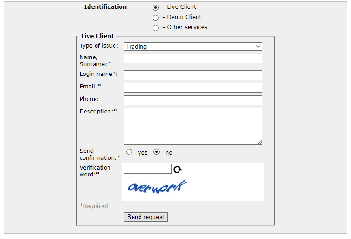Viewport: 351px width, 239px height.
Task: Click the 'Verification word:*' label
Action: [x=95, y=171]
